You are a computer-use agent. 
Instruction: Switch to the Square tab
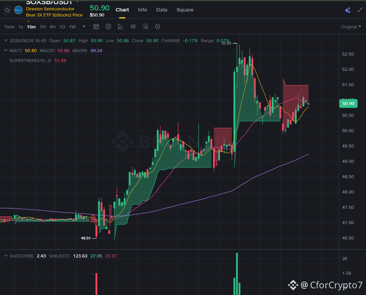(185, 10)
